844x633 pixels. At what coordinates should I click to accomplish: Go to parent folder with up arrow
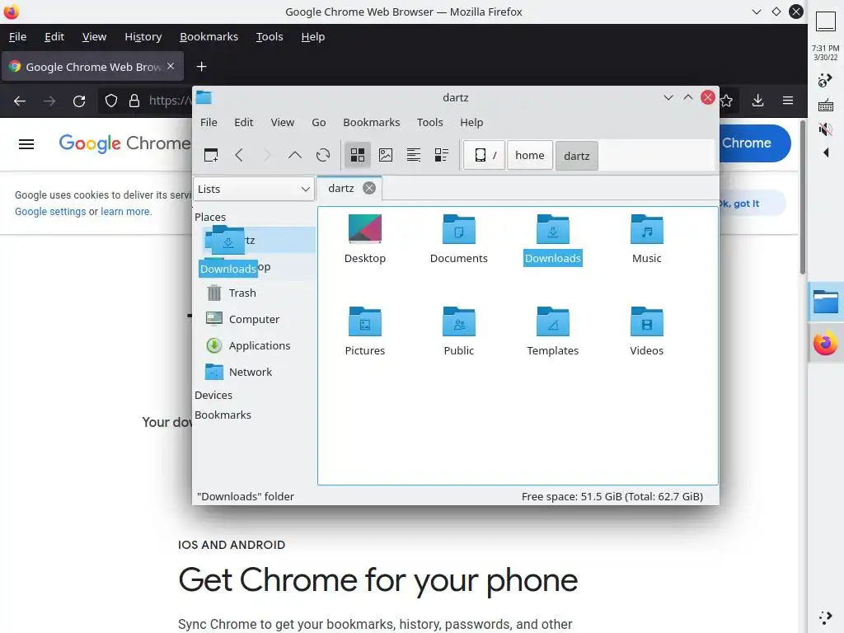point(295,156)
